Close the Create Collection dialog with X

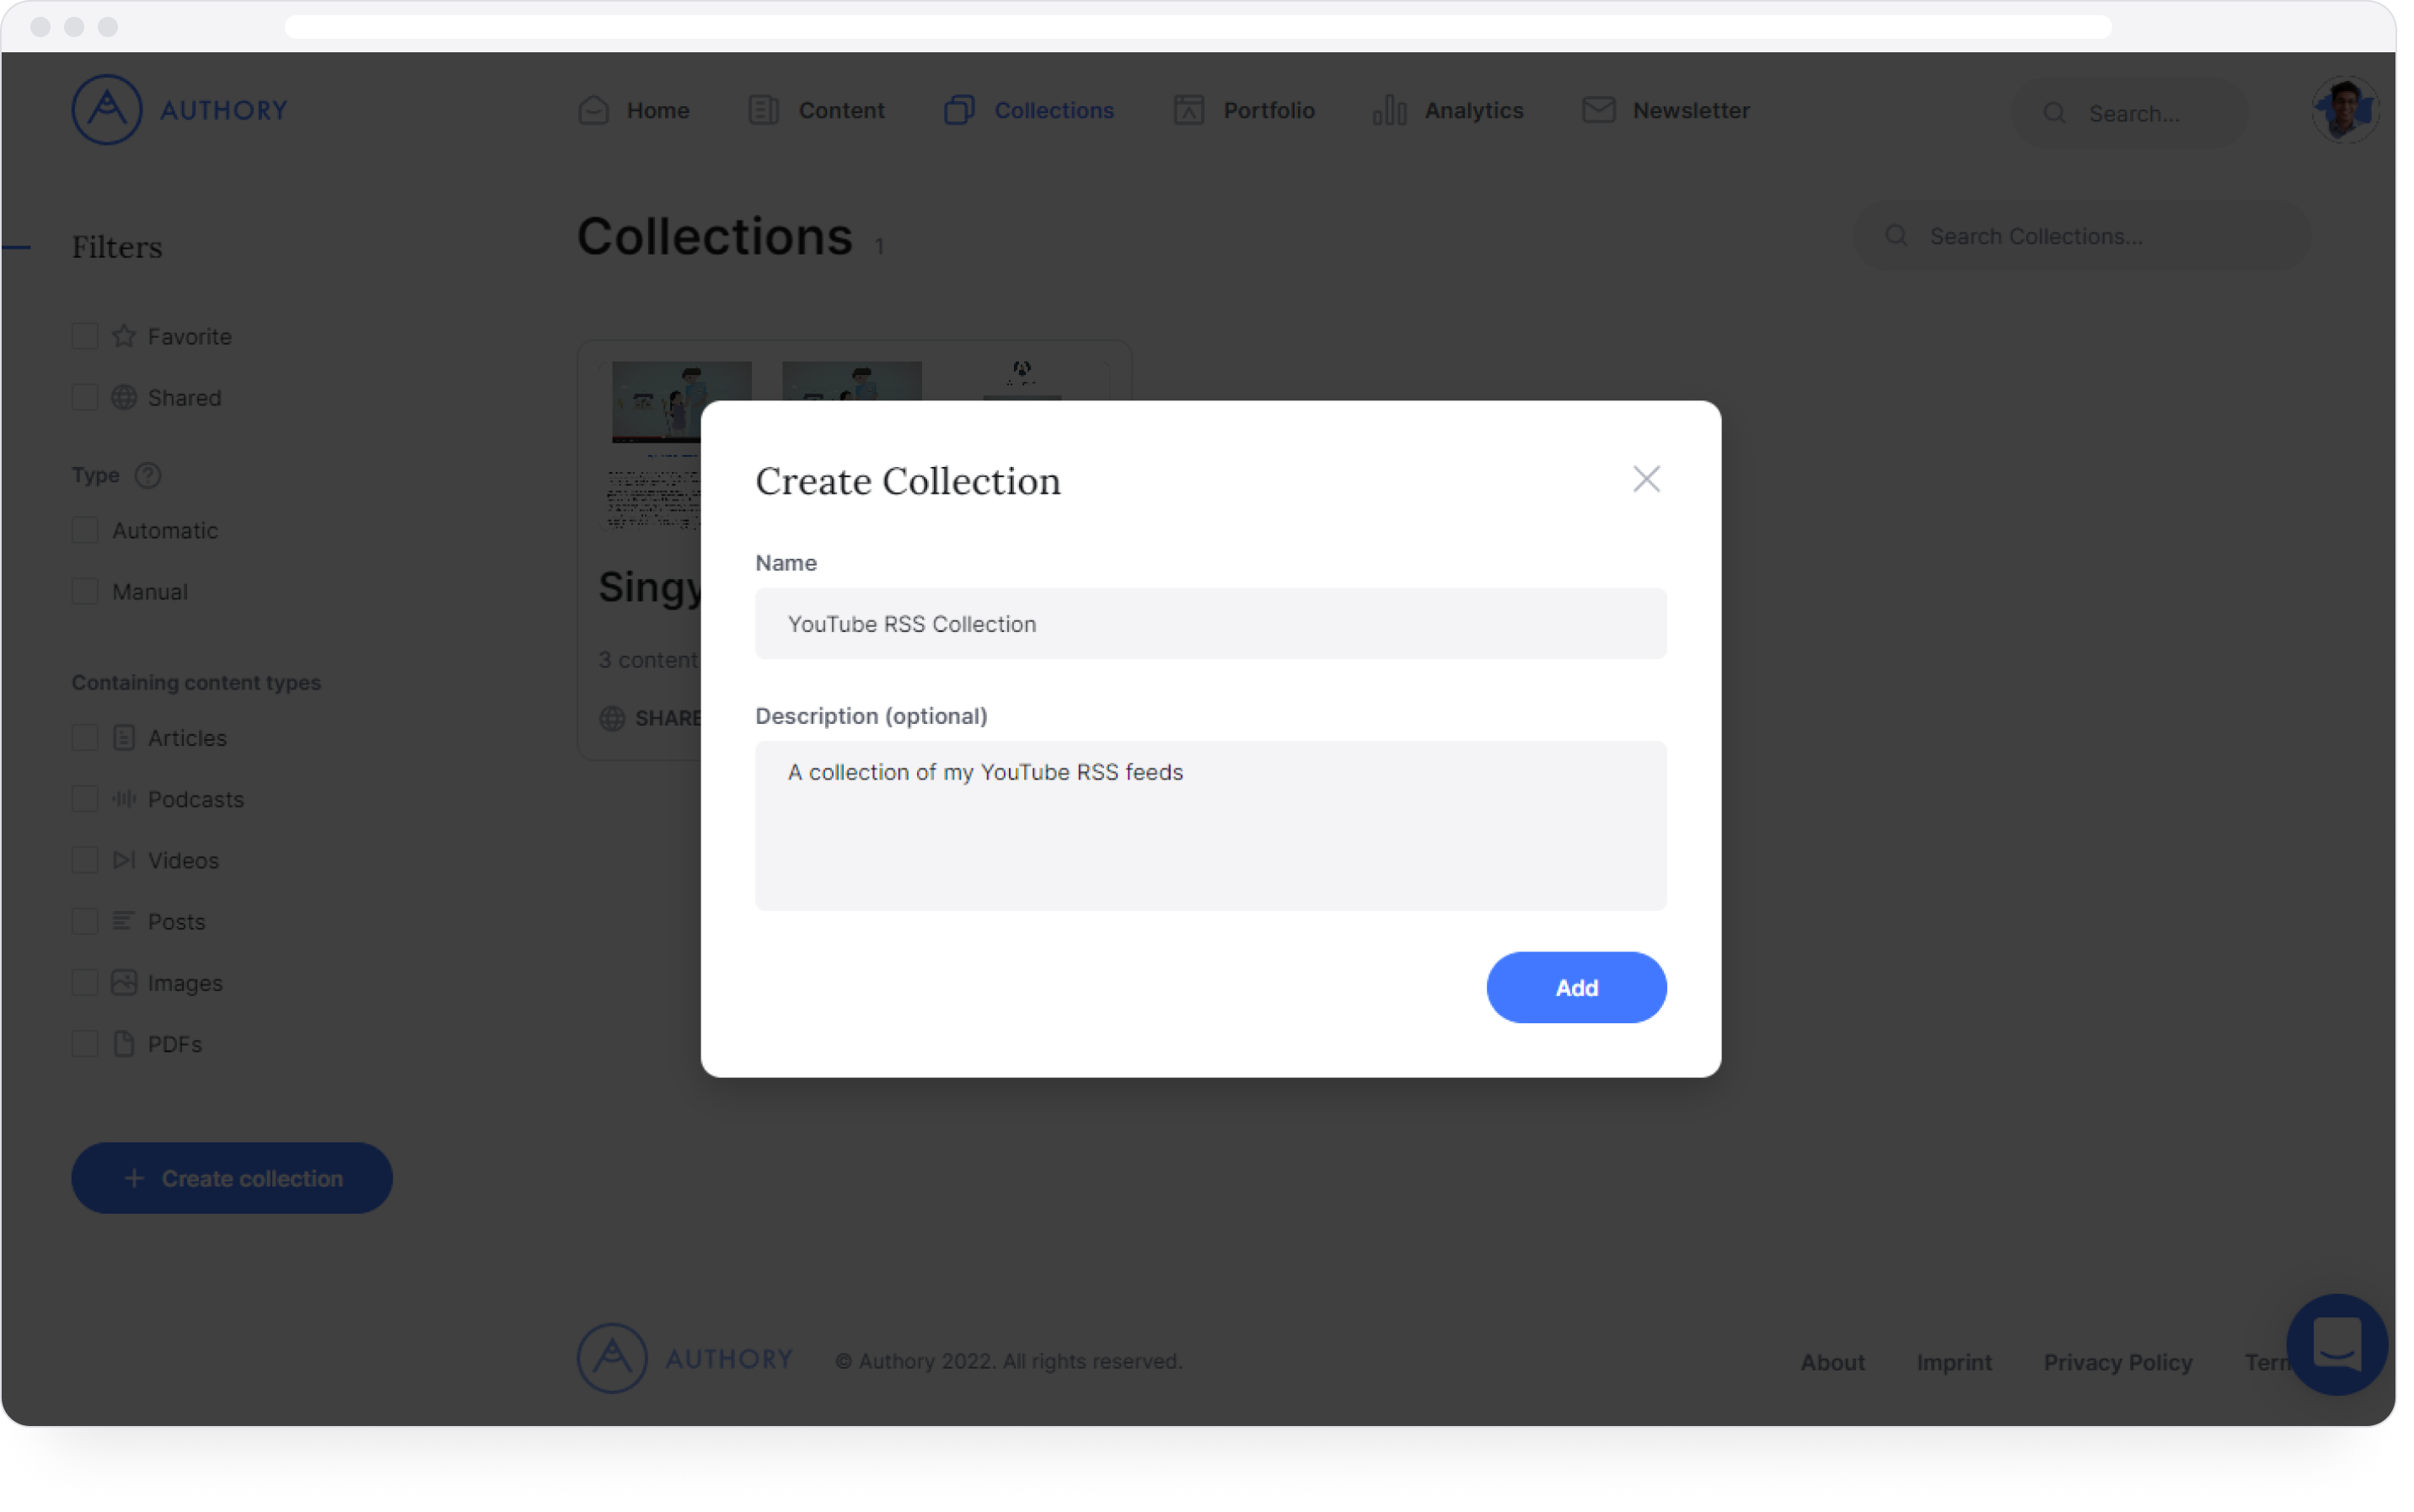(x=1646, y=479)
